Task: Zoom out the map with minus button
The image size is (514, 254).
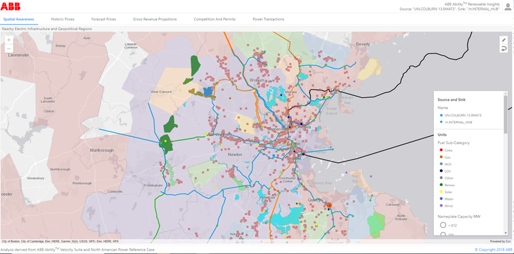Action: point(8,49)
